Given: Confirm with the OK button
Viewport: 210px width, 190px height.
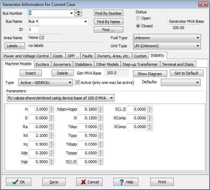Looking at the screenshot, I should pyautogui.click(x=19, y=182).
